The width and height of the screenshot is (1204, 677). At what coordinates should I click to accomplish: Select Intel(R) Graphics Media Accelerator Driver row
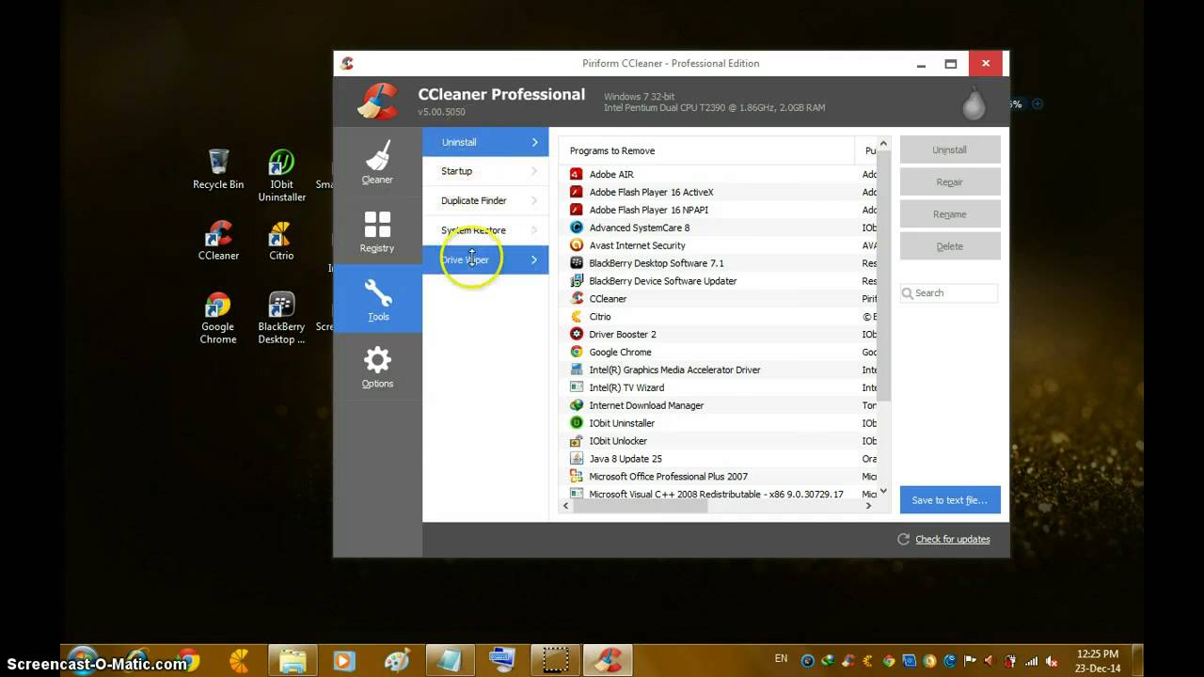(x=719, y=370)
